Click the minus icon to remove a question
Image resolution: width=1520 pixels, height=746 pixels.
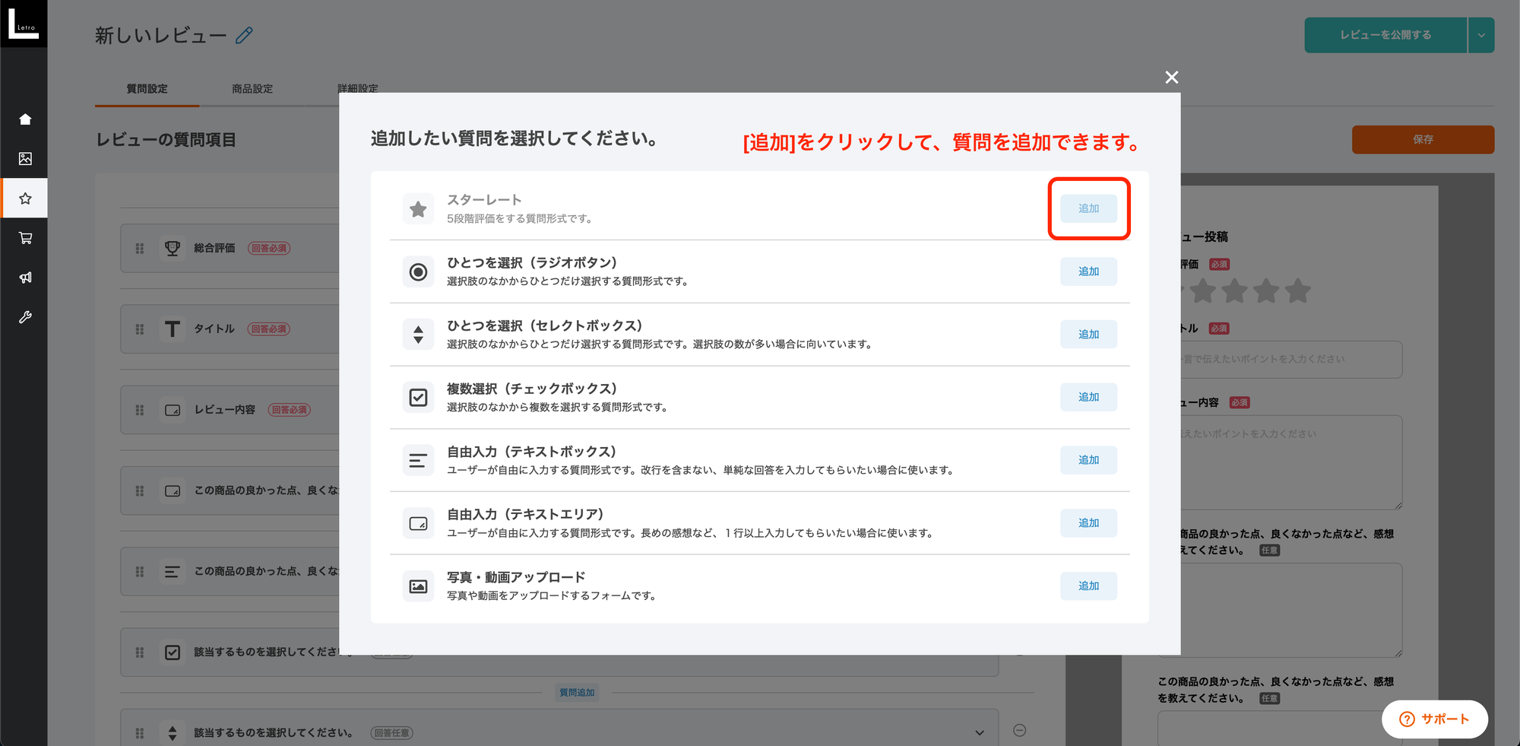point(1020,729)
